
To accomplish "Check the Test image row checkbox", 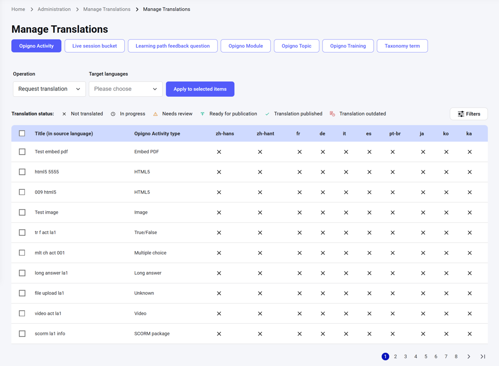I will tap(22, 212).
